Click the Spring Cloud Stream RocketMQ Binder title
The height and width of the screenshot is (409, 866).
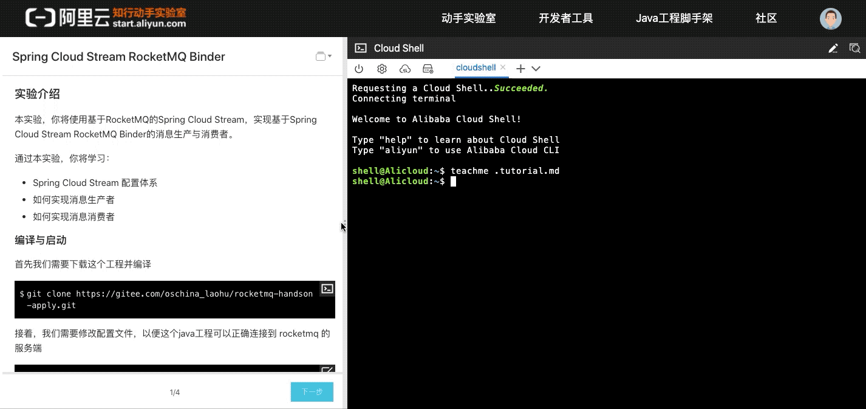pos(118,57)
